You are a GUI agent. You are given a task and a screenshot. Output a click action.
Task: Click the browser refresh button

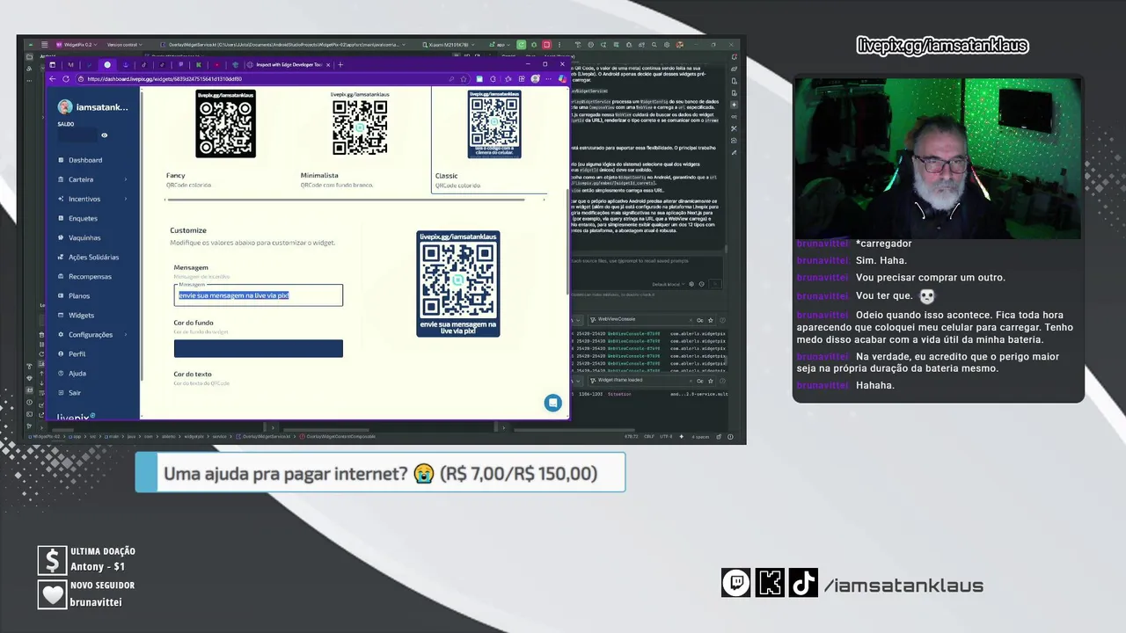tap(66, 79)
